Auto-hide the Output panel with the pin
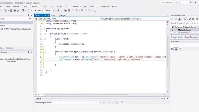Screen dimensions: 199x112 click(164, 99)
